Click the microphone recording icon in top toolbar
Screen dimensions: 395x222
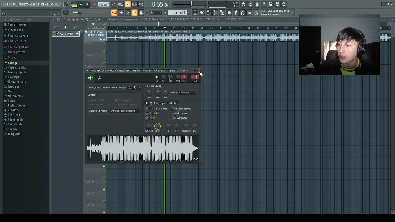[x=257, y=4]
